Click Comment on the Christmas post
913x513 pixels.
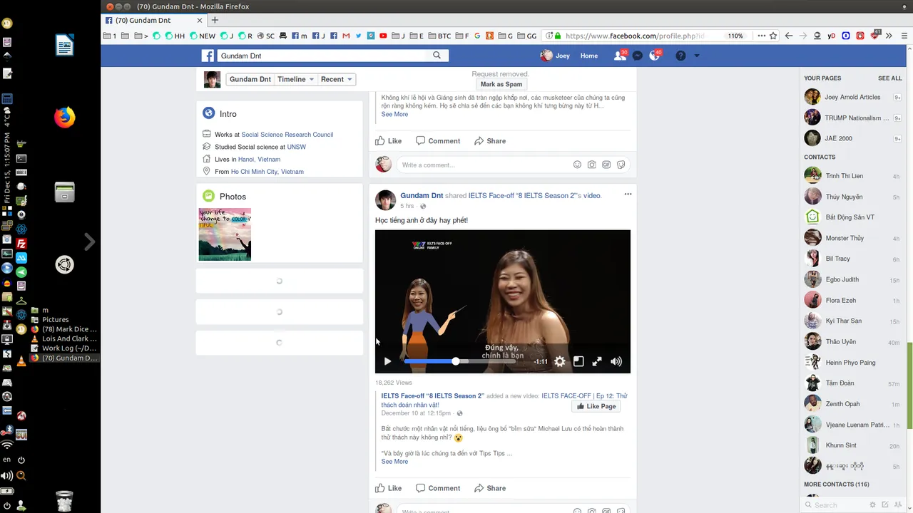(x=438, y=140)
